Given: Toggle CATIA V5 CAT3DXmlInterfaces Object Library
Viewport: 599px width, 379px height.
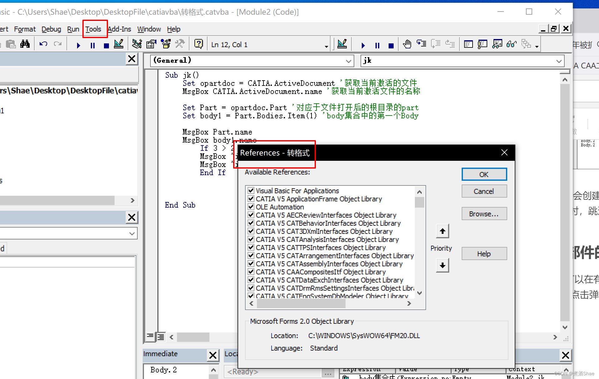Looking at the screenshot, I should point(251,231).
